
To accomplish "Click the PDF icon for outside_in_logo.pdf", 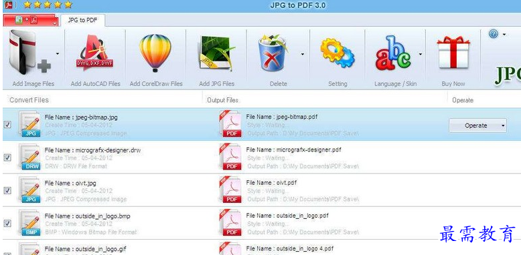I will coord(230,223).
